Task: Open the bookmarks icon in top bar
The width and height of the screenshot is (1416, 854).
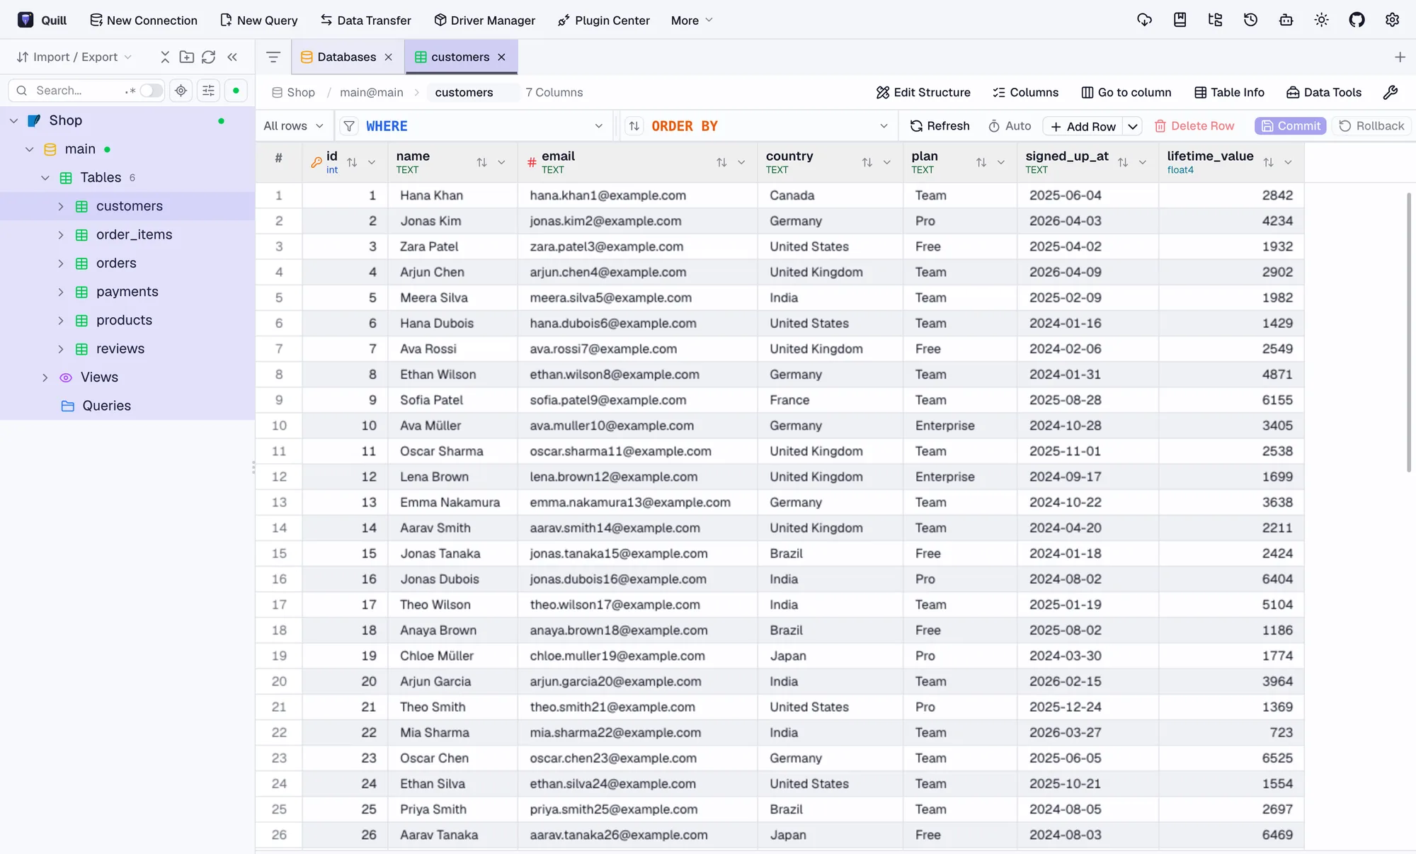Action: click(1180, 20)
